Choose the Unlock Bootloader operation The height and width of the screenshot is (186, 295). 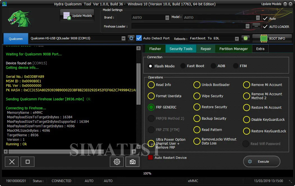(x=197, y=85)
